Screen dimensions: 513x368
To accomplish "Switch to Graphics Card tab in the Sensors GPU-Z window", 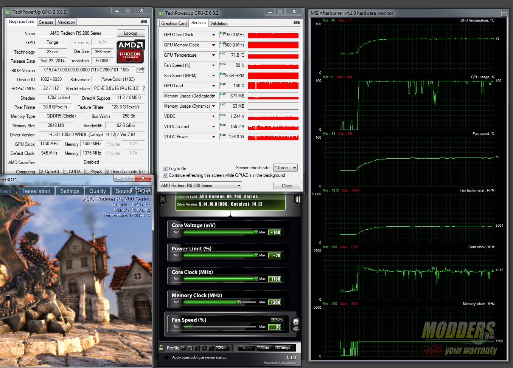I will [x=174, y=23].
